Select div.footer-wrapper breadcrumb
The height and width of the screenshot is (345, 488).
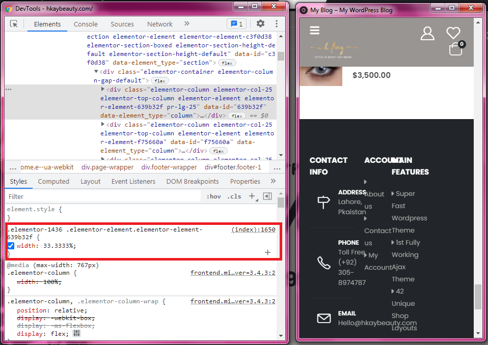click(x=169, y=167)
